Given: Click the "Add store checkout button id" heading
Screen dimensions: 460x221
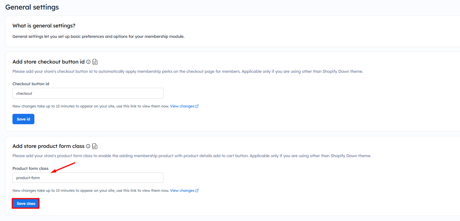Looking at the screenshot, I should coord(49,62).
